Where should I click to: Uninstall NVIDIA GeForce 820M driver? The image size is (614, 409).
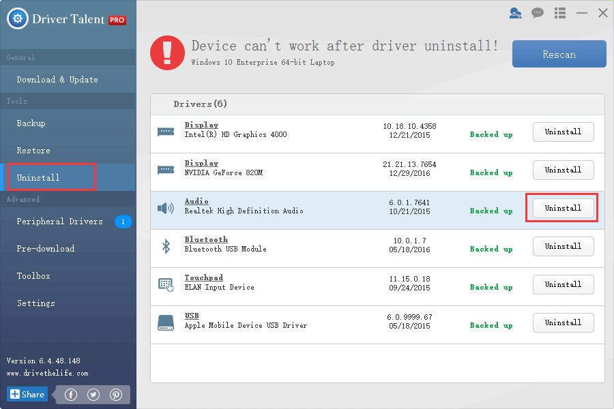pos(563,170)
